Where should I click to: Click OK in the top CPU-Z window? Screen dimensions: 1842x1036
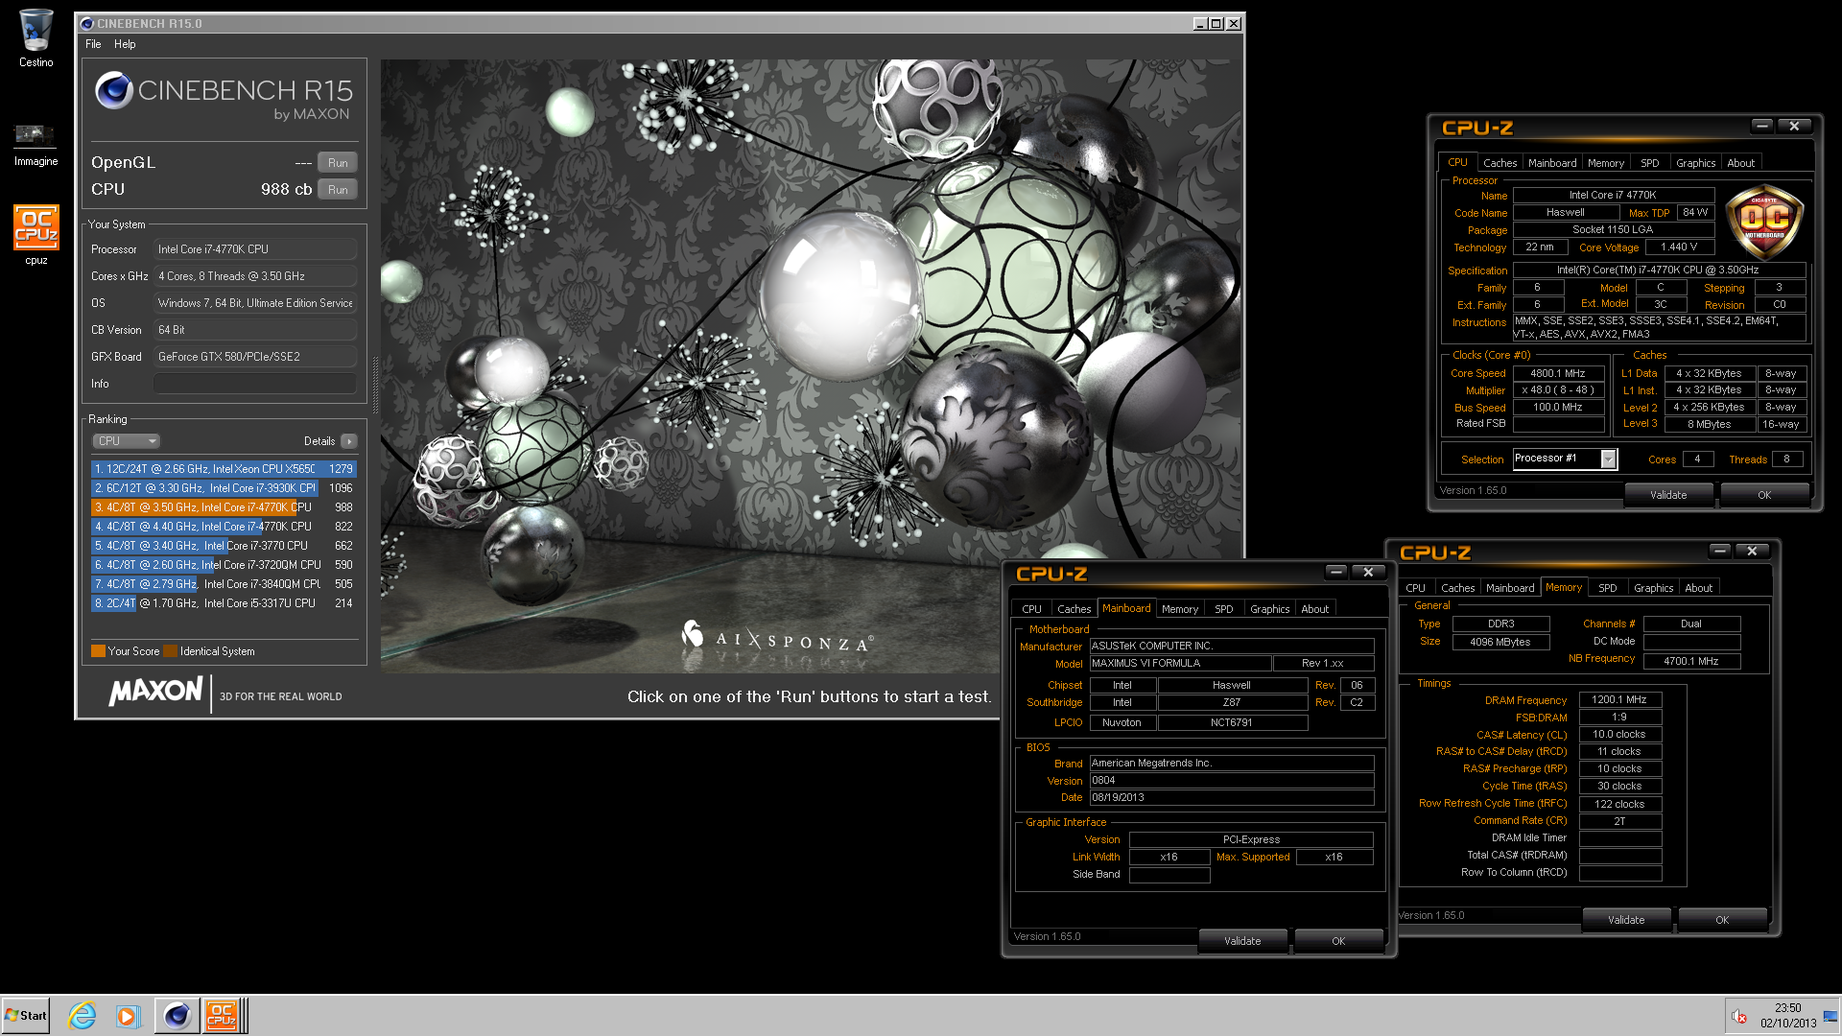pos(1764,495)
